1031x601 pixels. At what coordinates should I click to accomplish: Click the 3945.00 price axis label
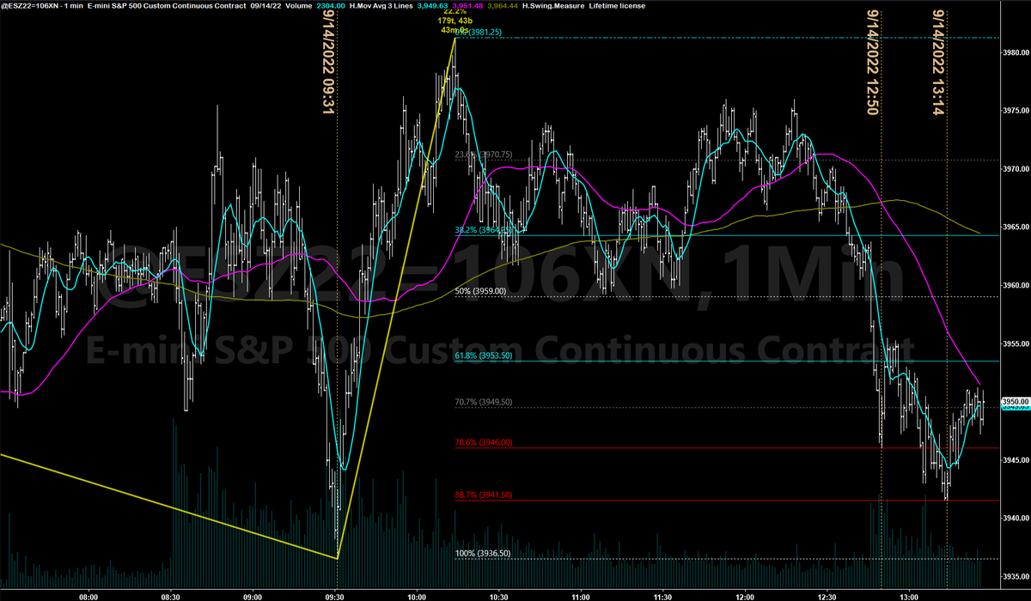[1016, 460]
